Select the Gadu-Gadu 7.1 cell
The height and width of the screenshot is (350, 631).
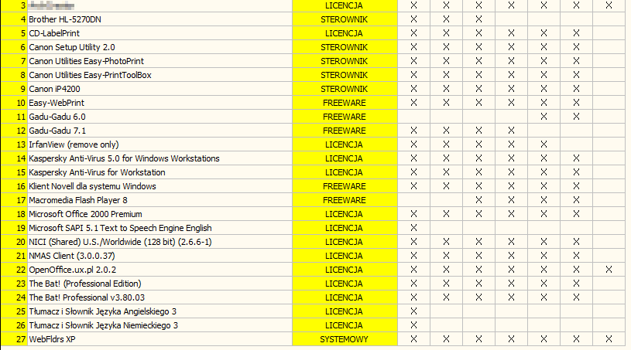coord(159,131)
